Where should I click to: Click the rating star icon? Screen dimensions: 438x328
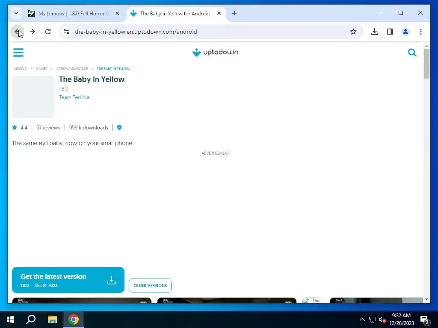(15, 127)
